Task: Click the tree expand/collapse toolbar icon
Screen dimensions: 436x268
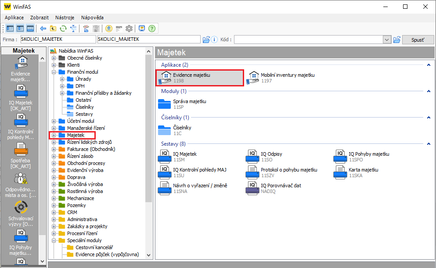Action: pyautogui.click(x=73, y=29)
